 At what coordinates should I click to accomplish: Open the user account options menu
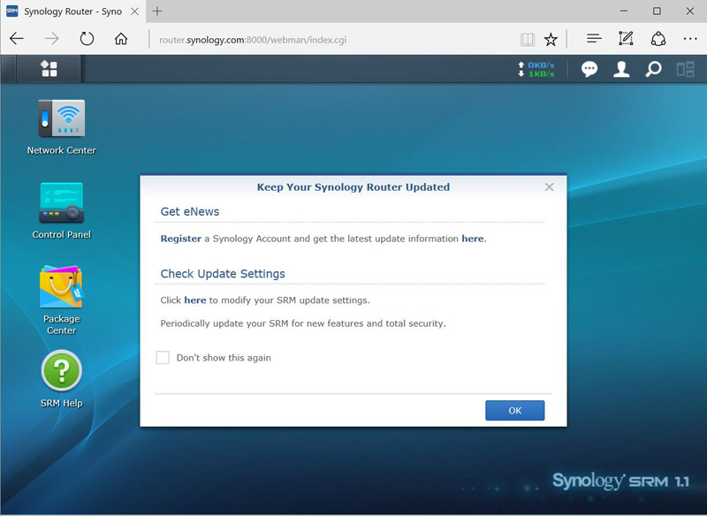pyautogui.click(x=621, y=69)
